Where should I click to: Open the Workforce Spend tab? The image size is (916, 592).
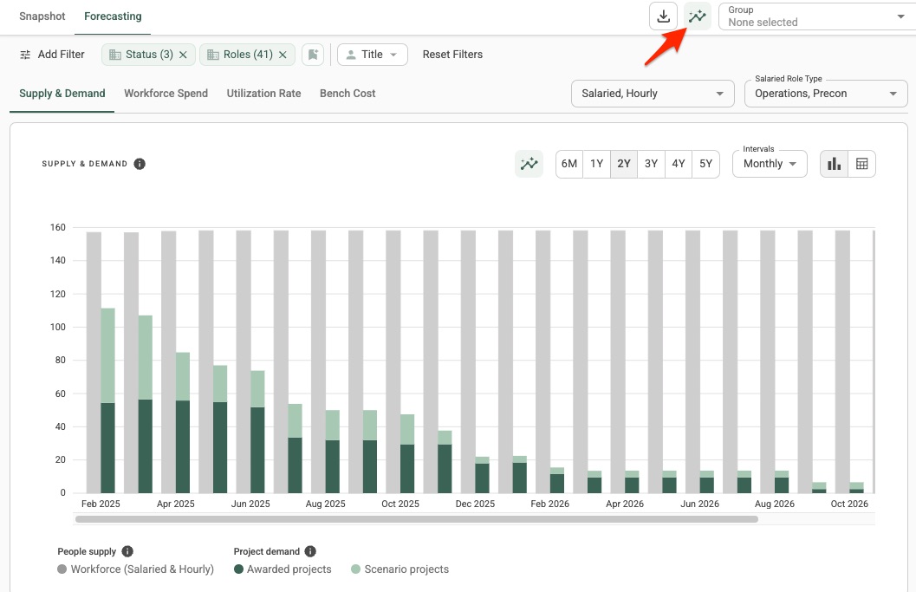[x=166, y=94]
